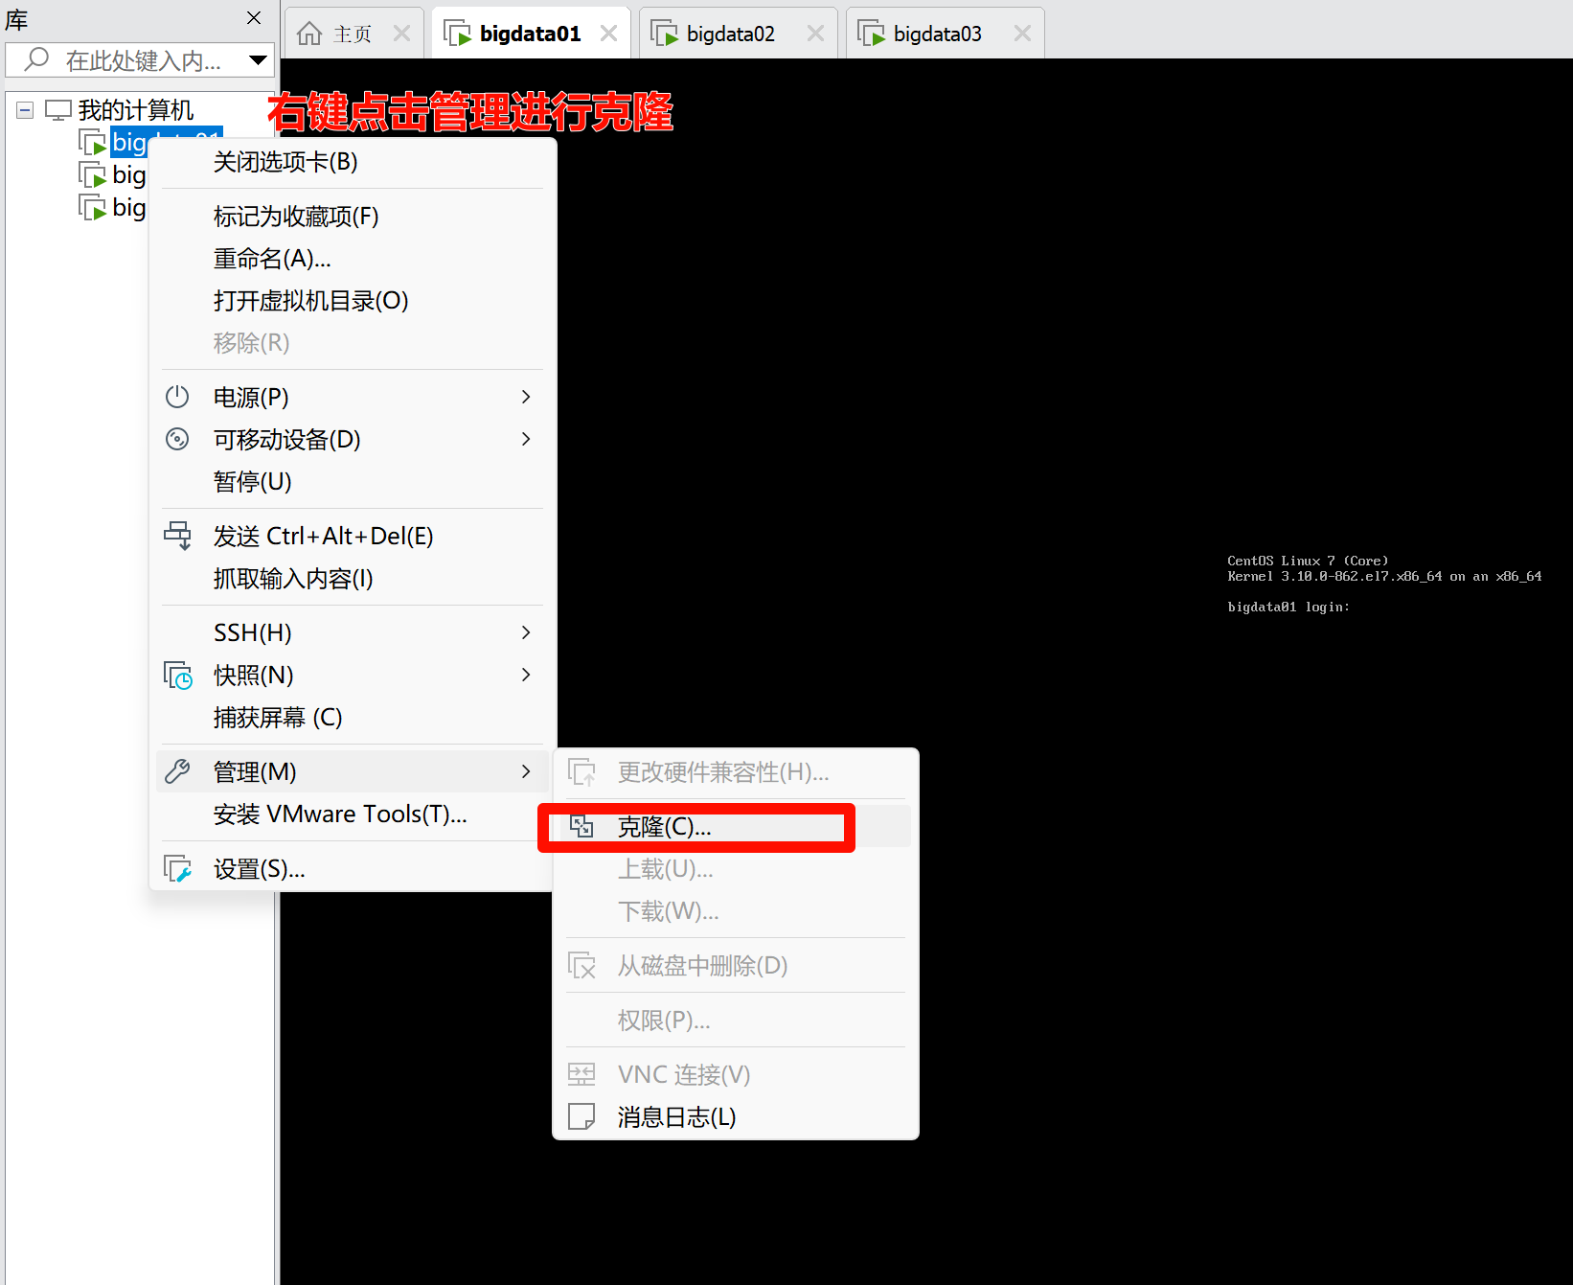Click the Ctrl+Alt+Del send icon
This screenshot has height=1285, width=1573.
click(x=177, y=536)
